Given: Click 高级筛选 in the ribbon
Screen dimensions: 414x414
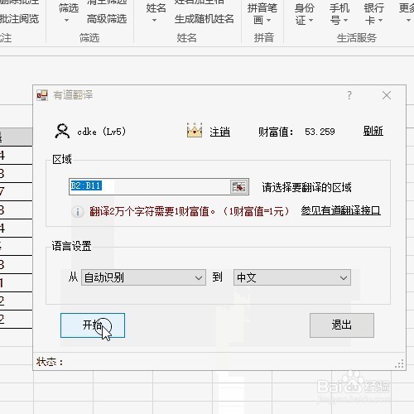Looking at the screenshot, I should pyautogui.click(x=107, y=19).
